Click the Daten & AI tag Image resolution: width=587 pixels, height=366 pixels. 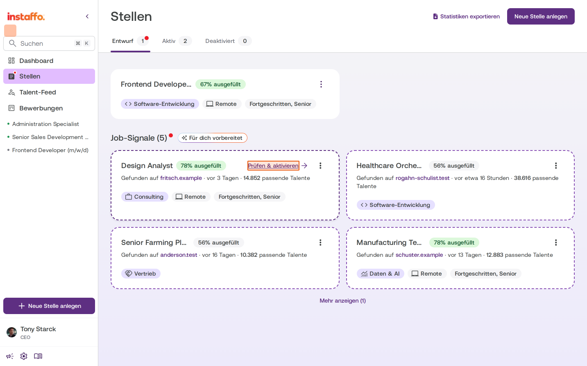tap(380, 274)
